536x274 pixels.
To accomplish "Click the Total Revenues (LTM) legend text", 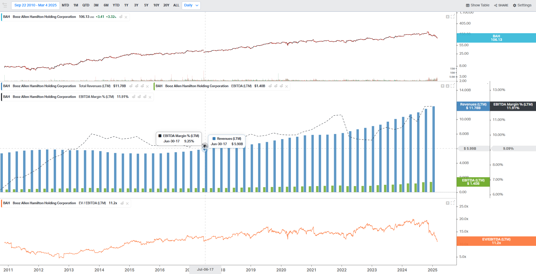I will click(95, 86).
